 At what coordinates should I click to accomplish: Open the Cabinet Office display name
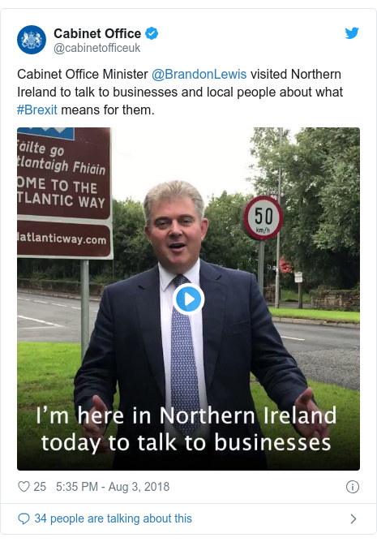97,33
